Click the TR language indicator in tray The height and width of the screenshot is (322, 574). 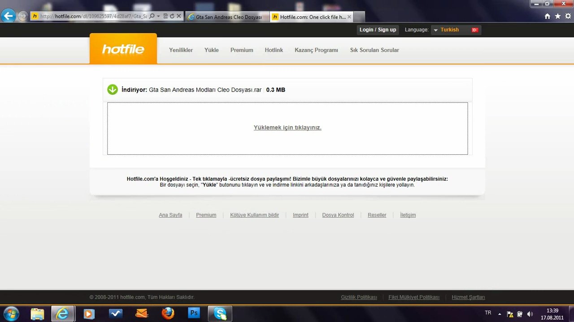click(x=488, y=313)
